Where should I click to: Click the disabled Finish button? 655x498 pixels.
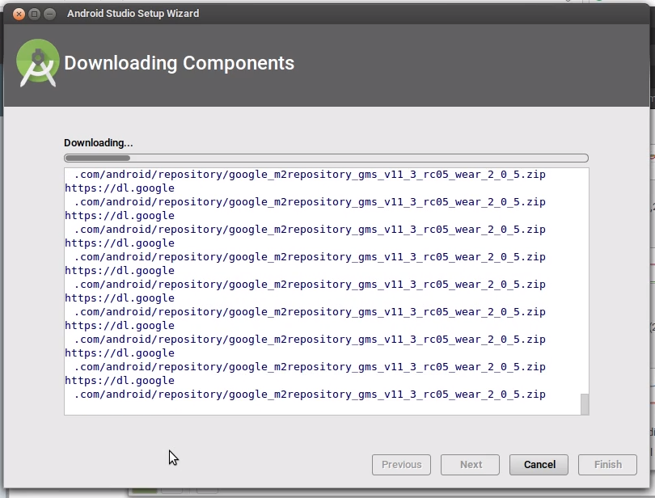point(606,464)
